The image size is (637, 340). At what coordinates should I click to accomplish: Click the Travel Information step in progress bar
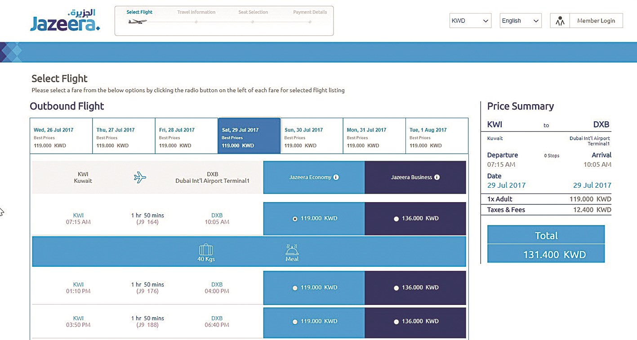[196, 13]
